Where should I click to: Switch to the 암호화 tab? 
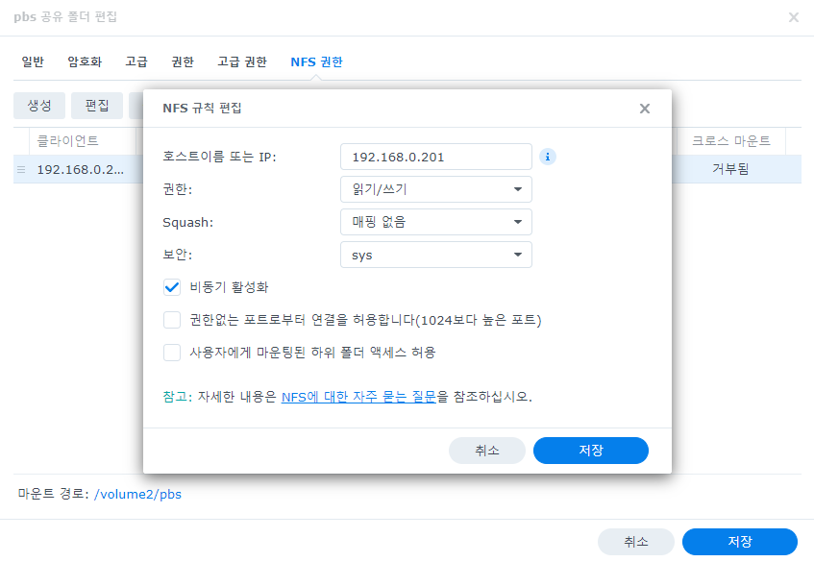point(85,61)
